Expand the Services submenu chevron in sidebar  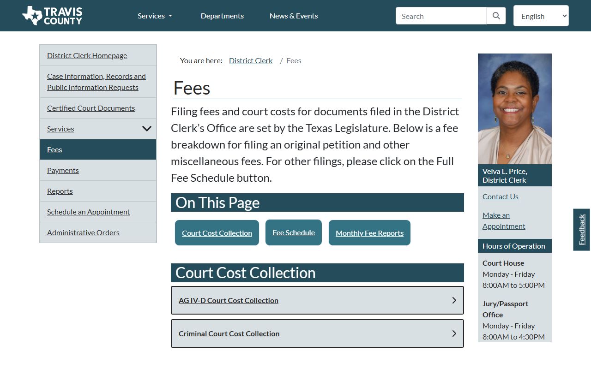click(147, 129)
